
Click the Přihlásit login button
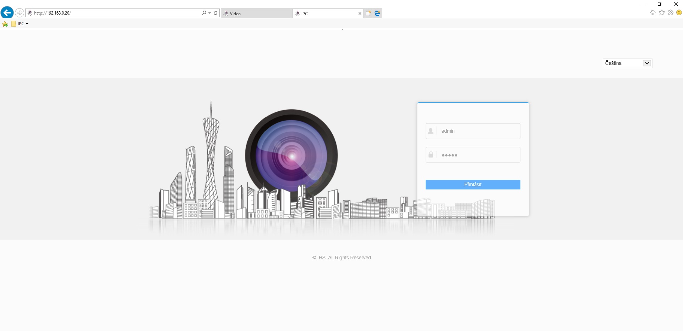coord(473,184)
